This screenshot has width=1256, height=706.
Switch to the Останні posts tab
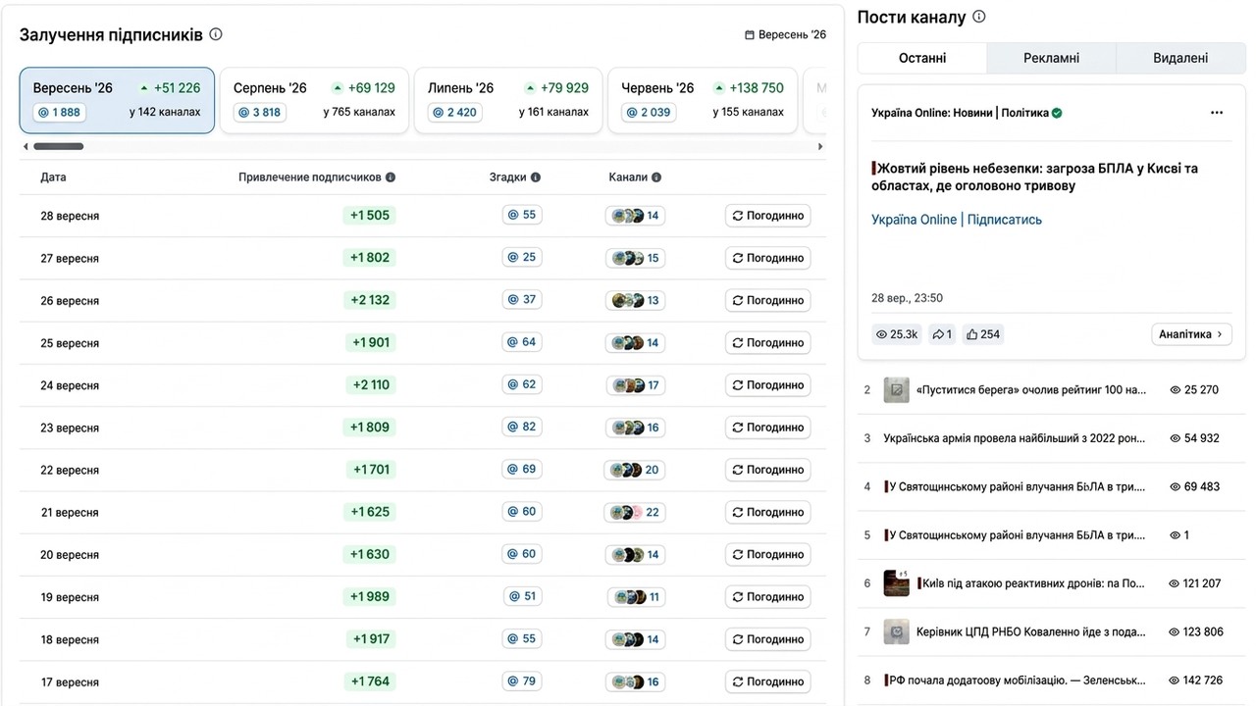tap(922, 58)
